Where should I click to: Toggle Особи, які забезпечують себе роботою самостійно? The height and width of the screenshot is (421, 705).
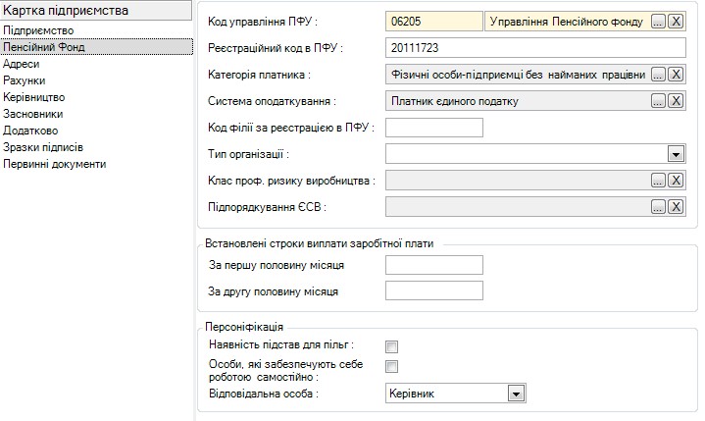tap(391, 367)
